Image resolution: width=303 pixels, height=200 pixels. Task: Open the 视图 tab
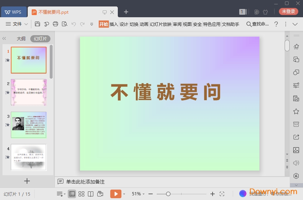click(x=187, y=24)
